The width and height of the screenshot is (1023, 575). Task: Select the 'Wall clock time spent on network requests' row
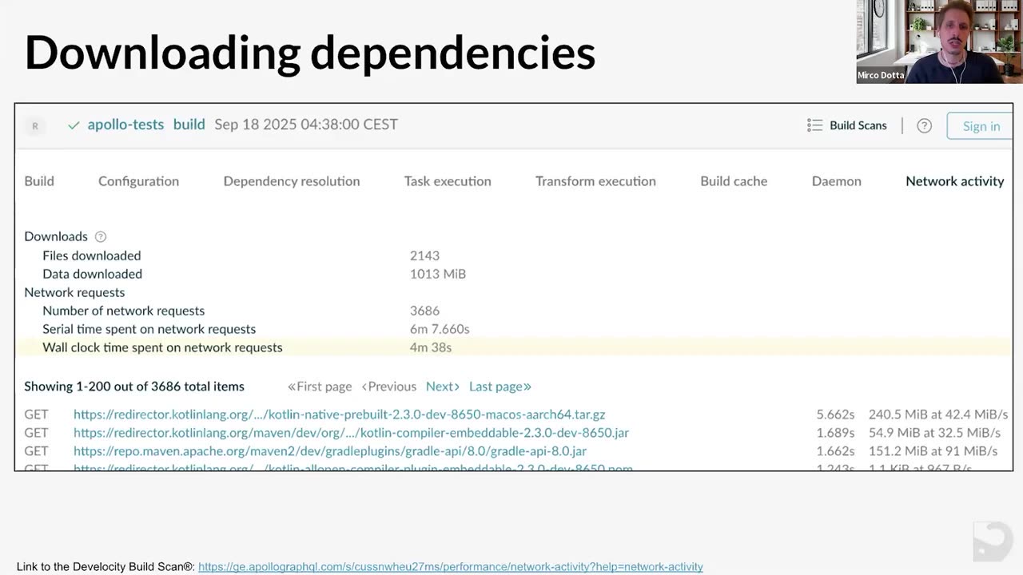tap(513, 347)
